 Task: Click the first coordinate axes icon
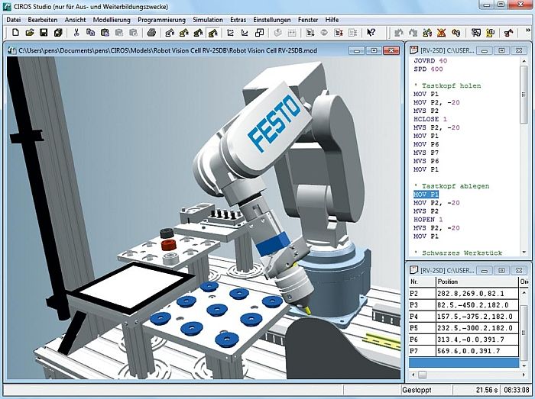click(230, 33)
